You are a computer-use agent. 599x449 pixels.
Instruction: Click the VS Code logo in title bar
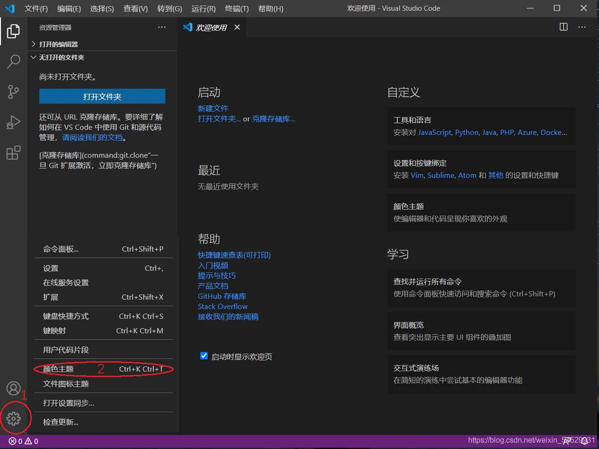[9, 8]
